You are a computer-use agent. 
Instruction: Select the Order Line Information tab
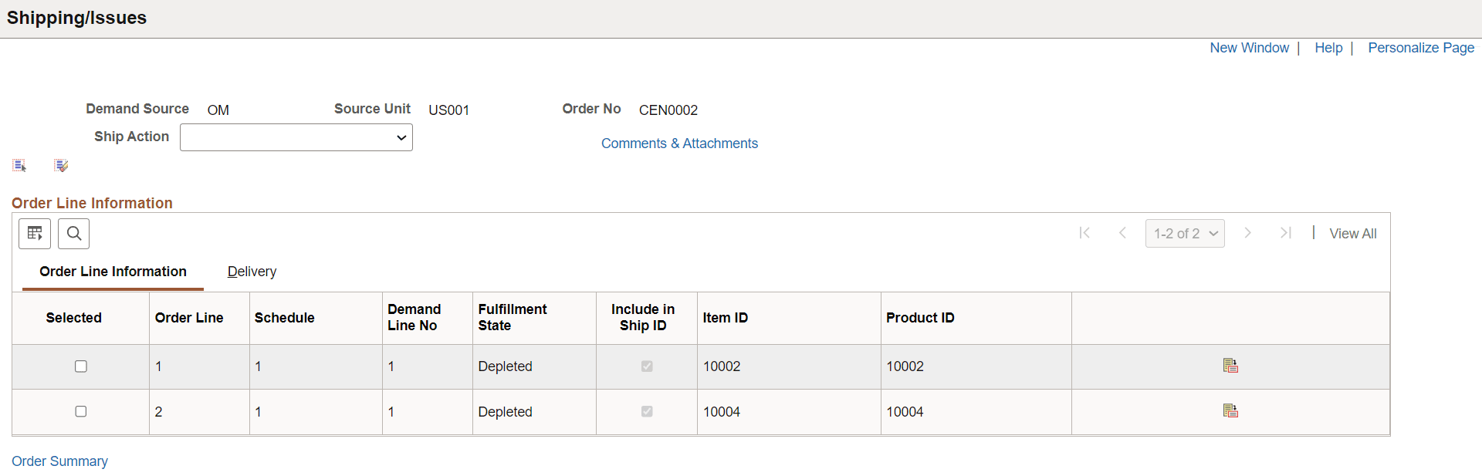point(113,272)
